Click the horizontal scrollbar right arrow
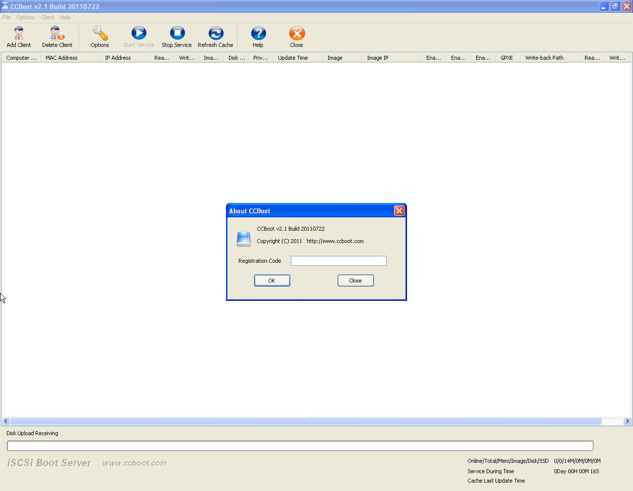The image size is (633, 491). [x=627, y=421]
